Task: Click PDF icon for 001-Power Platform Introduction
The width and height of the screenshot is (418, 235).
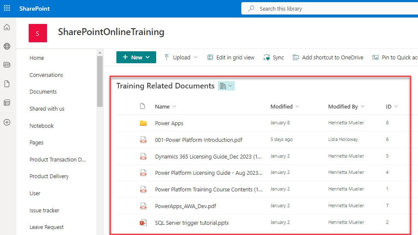Action: click(x=143, y=140)
